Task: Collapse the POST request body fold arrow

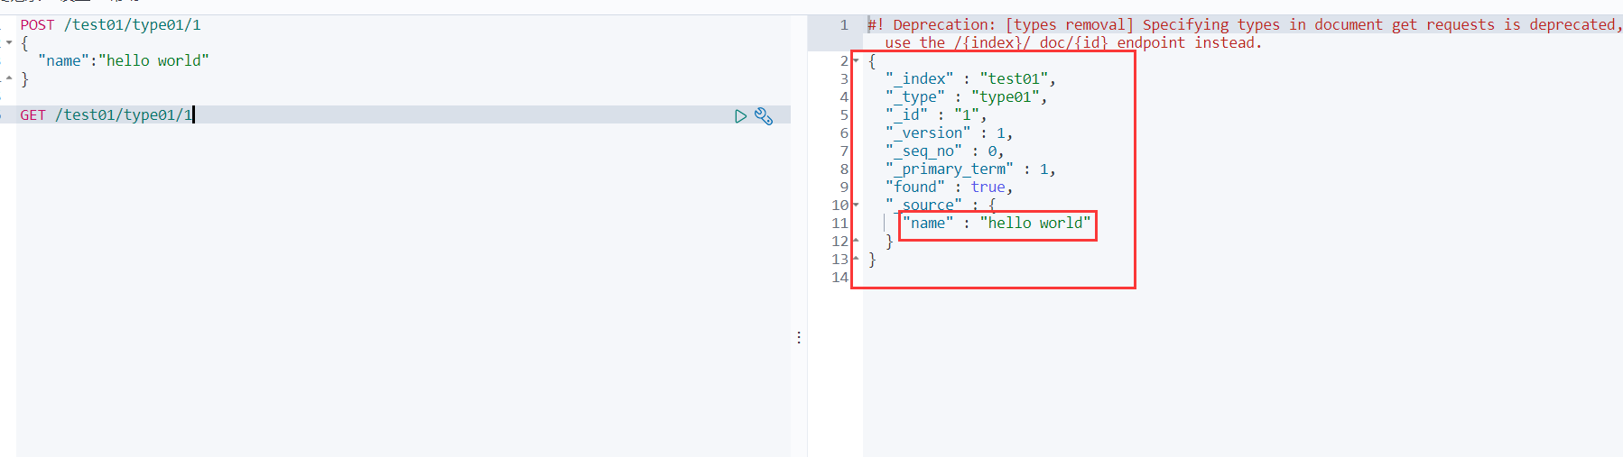Action: point(9,42)
